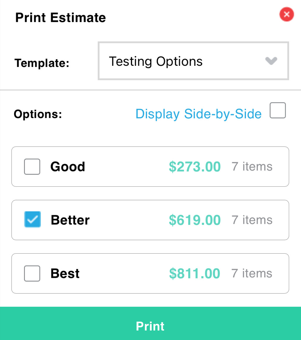Click the 7 items count in Good row
This screenshot has width=301, height=340.
pyautogui.click(x=252, y=167)
